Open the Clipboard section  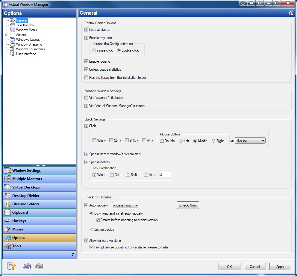click(40, 212)
